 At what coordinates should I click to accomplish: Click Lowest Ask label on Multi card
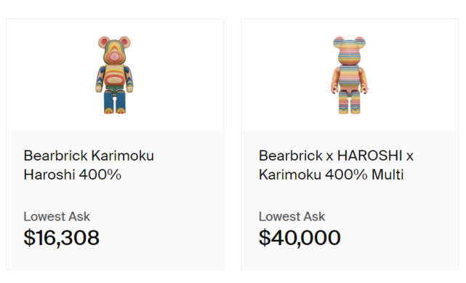point(292,216)
